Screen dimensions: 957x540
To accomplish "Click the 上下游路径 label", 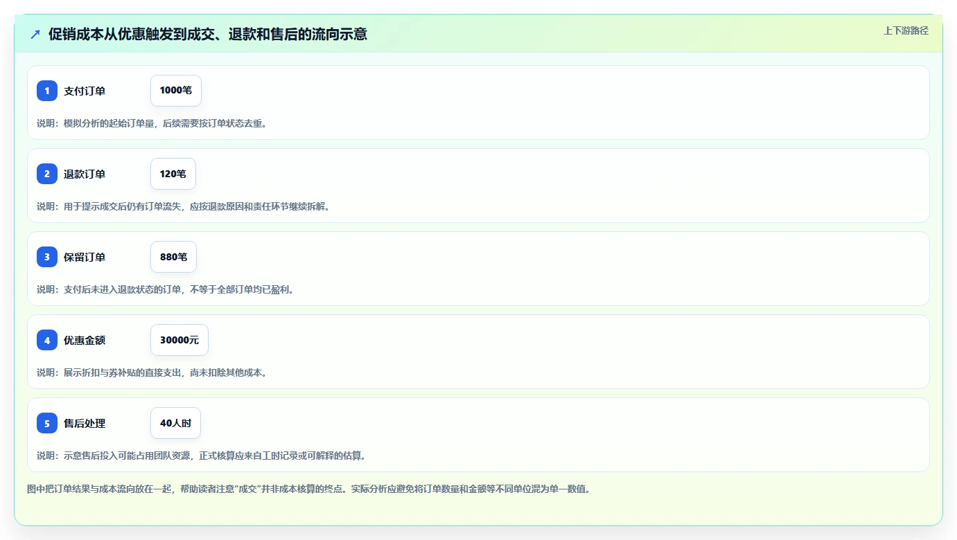I will tap(906, 30).
